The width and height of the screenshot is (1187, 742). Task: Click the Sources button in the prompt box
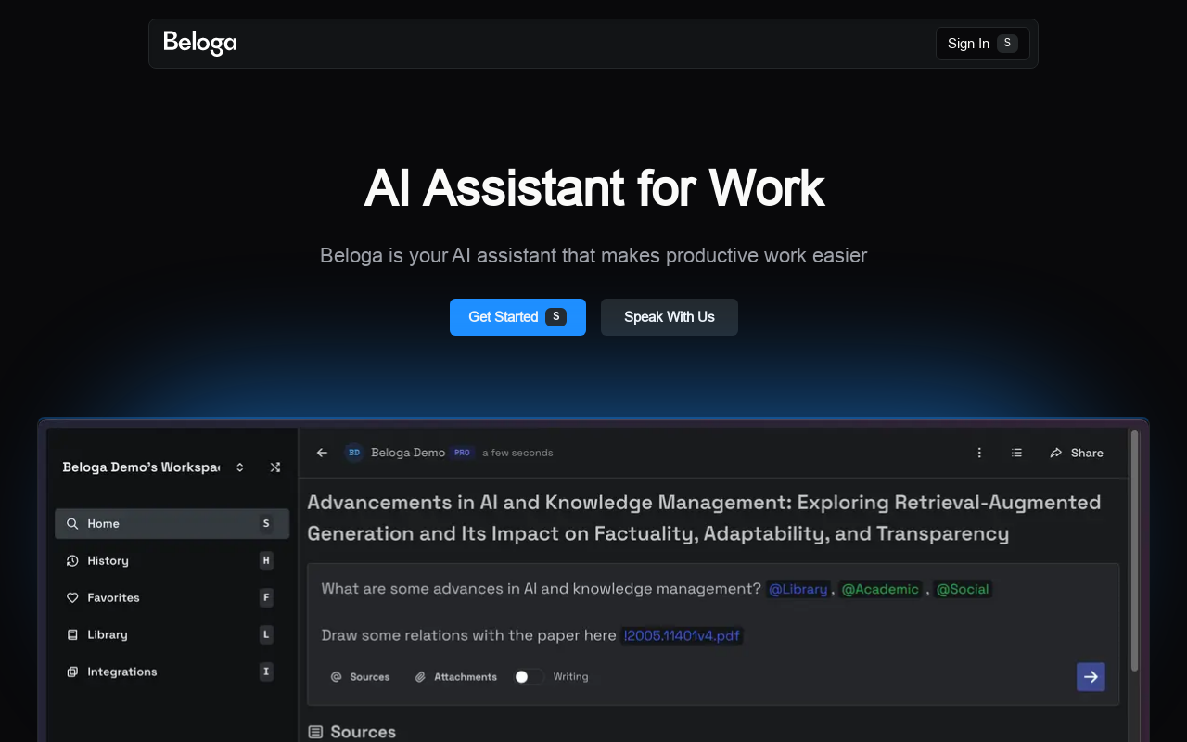[x=361, y=677]
